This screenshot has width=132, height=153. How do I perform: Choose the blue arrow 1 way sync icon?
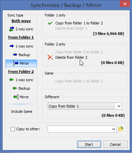point(12,46)
